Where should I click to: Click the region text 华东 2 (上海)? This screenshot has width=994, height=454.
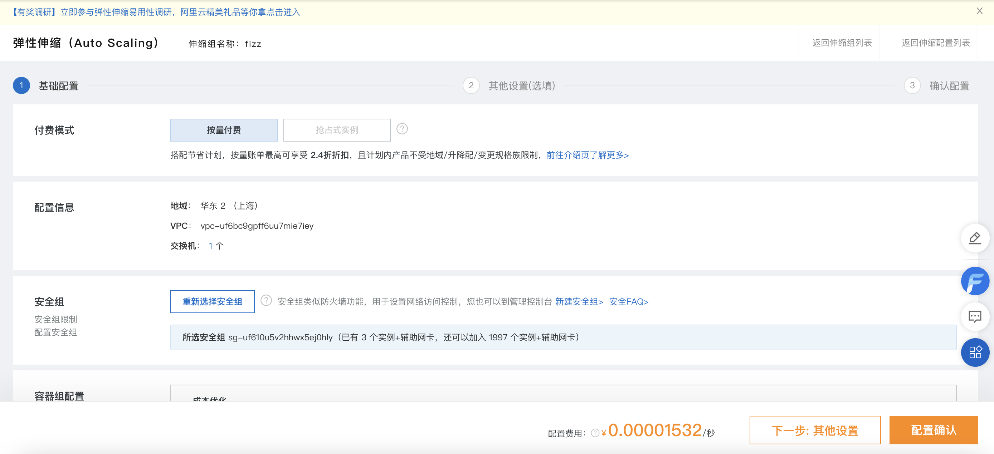coord(230,206)
